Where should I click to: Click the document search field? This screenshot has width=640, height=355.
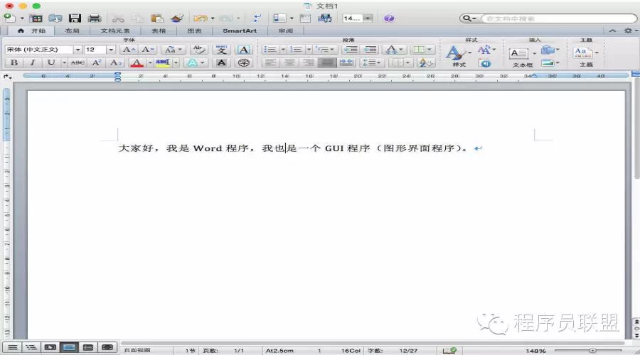pyautogui.click(x=558, y=18)
